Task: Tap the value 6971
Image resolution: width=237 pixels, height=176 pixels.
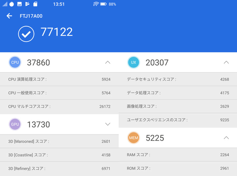Action: point(106,169)
